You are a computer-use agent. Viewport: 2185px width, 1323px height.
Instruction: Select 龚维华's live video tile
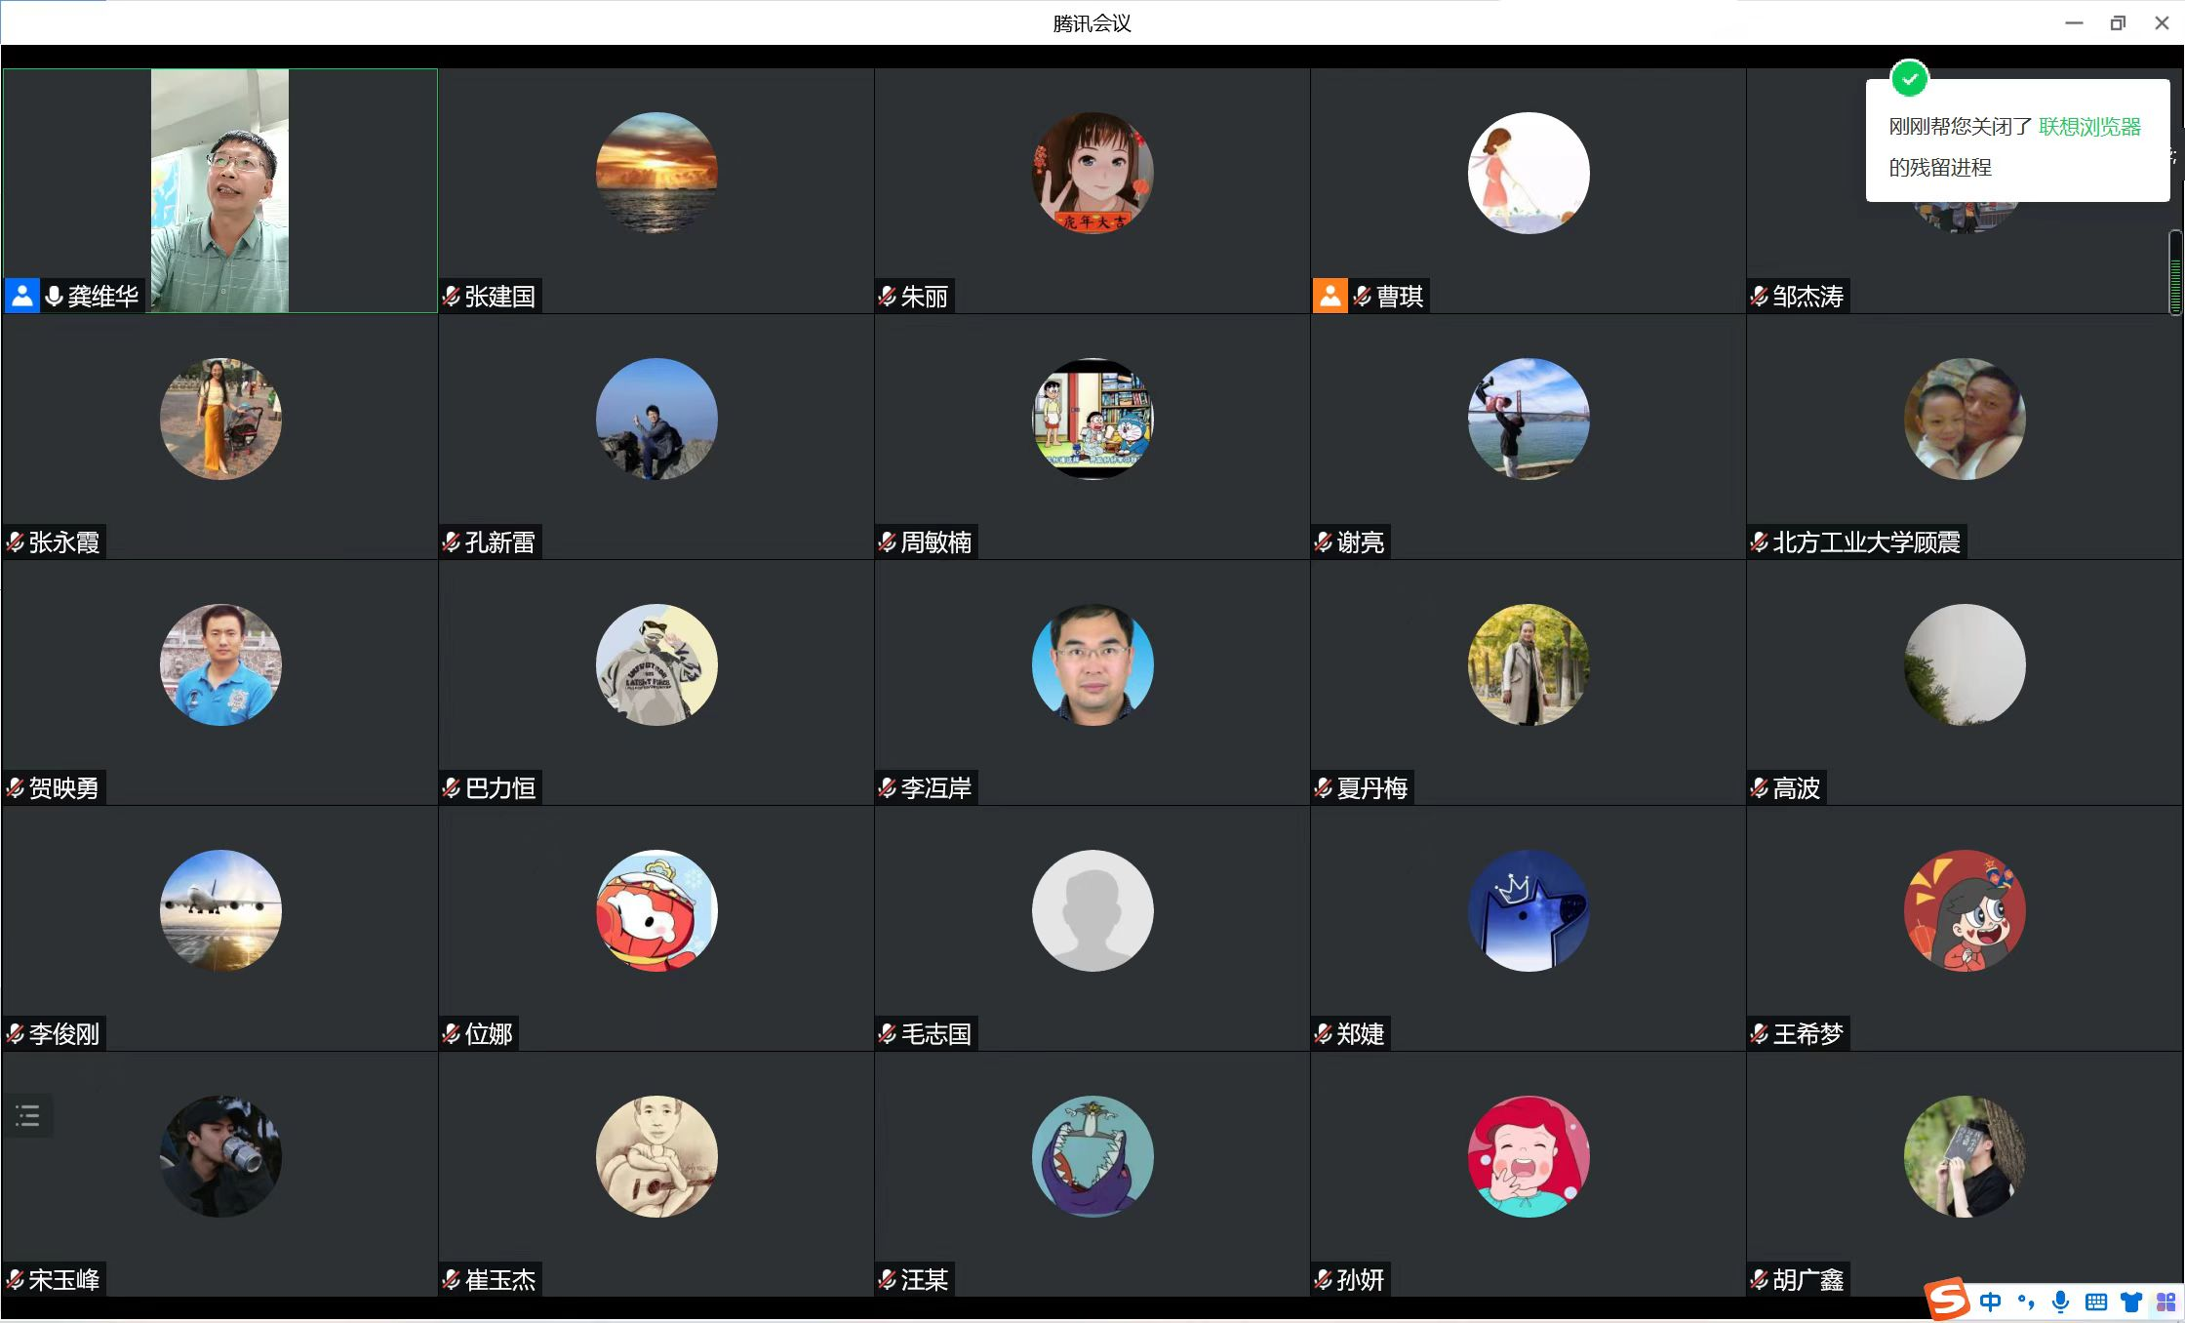[x=219, y=190]
